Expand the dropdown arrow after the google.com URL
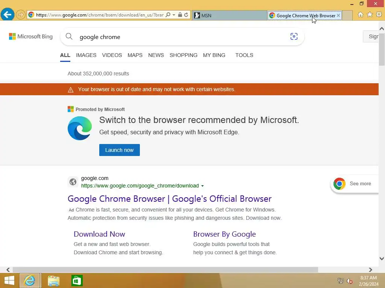Image resolution: width=385 pixels, height=288 pixels. 202,186
